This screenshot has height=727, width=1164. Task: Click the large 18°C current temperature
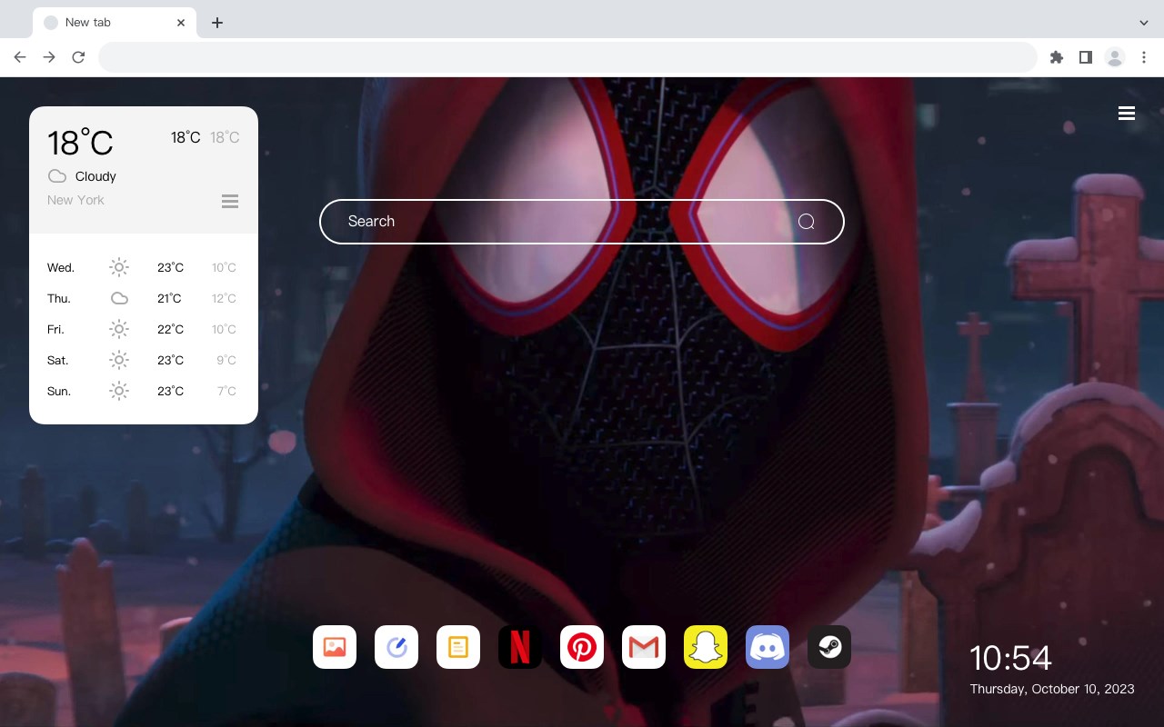80,143
